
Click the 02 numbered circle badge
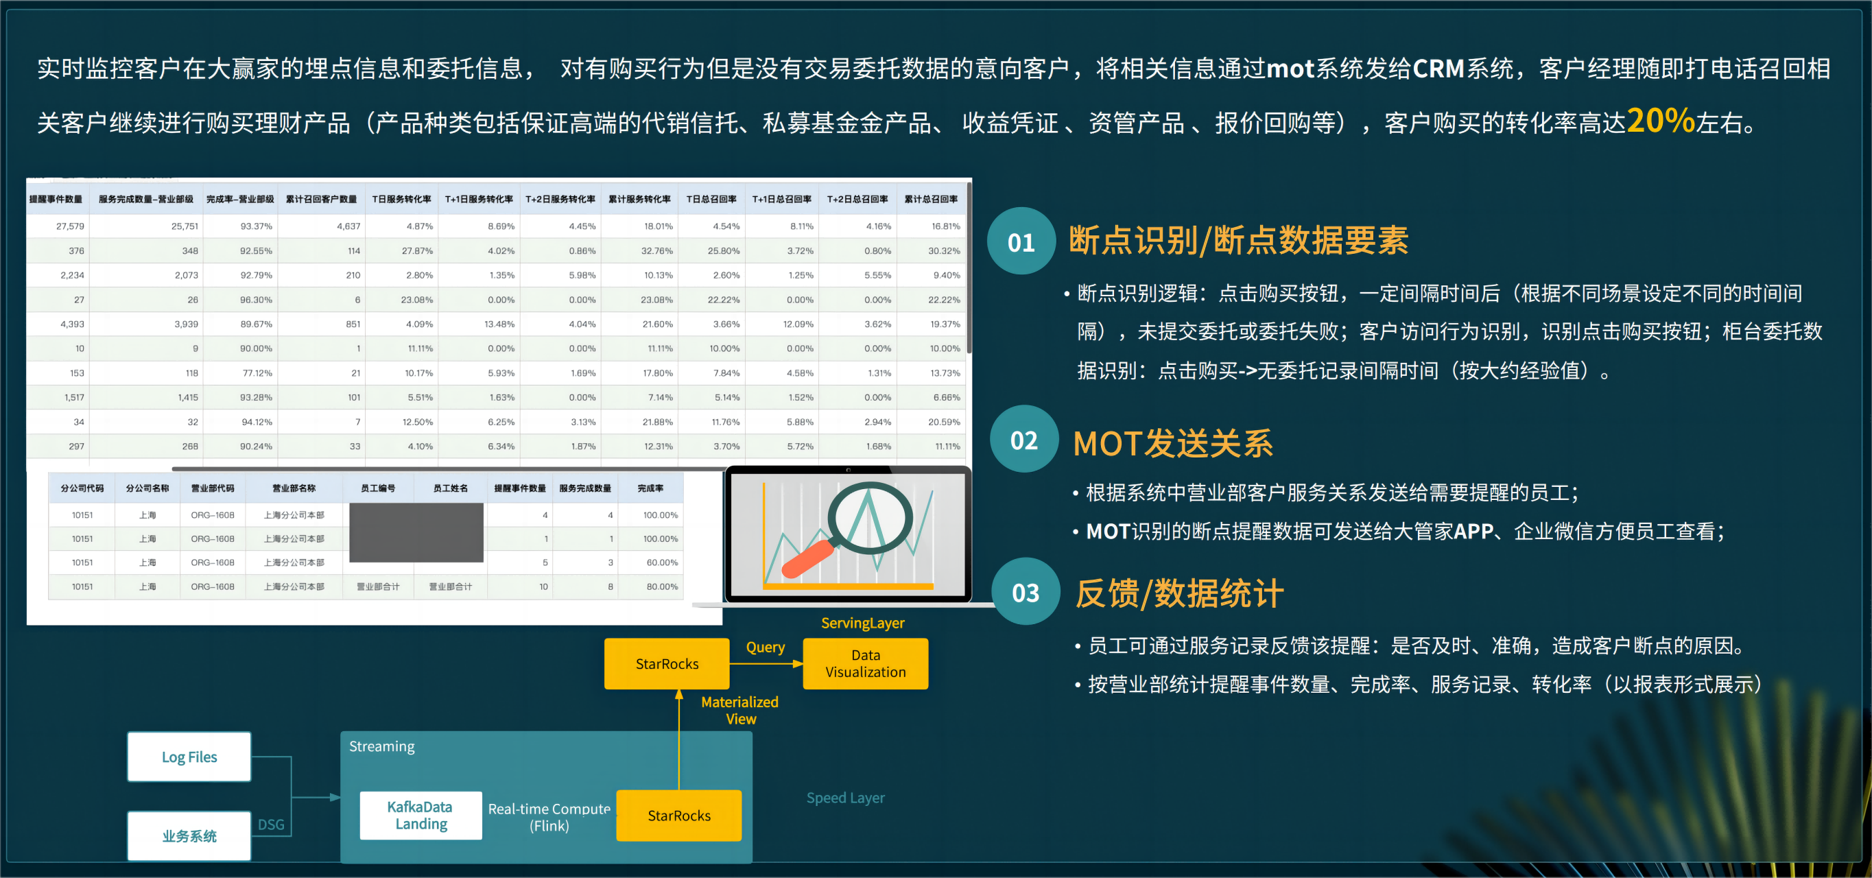[x=1023, y=440]
